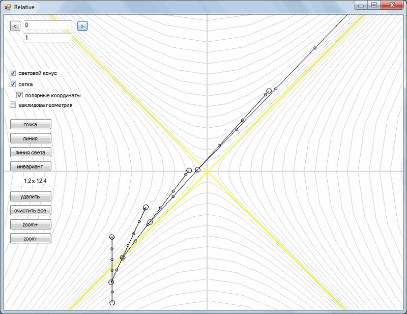Image resolution: width=407 pixels, height=314 pixels.
Task: Maximize the Relative window
Action: (x=374, y=5)
